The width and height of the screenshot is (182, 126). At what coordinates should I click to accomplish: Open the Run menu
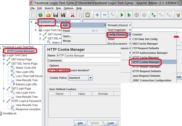pyautogui.click(x=58, y=9)
